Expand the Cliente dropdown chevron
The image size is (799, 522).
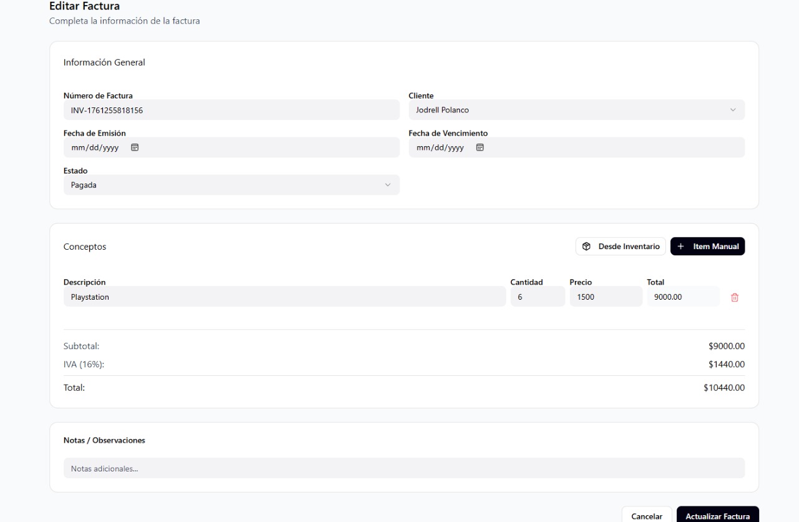tap(732, 110)
